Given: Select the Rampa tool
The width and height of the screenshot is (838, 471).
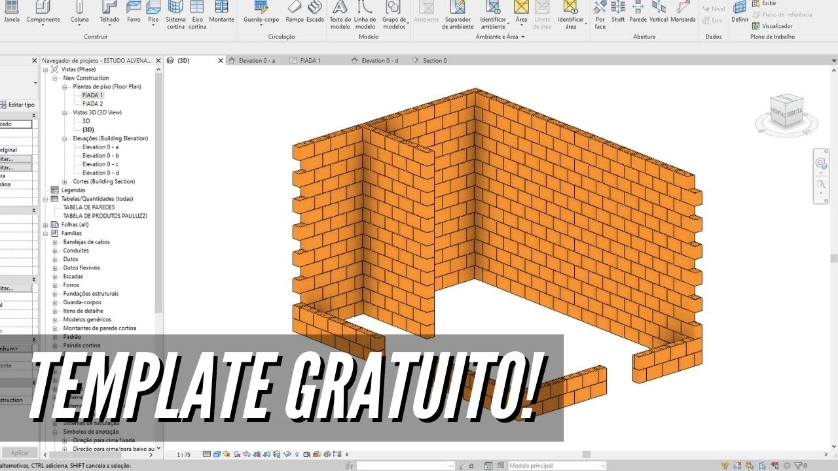Looking at the screenshot, I should point(295,12).
